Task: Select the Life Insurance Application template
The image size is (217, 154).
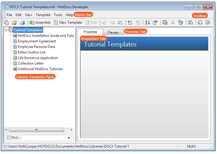Action: [x=38, y=58]
